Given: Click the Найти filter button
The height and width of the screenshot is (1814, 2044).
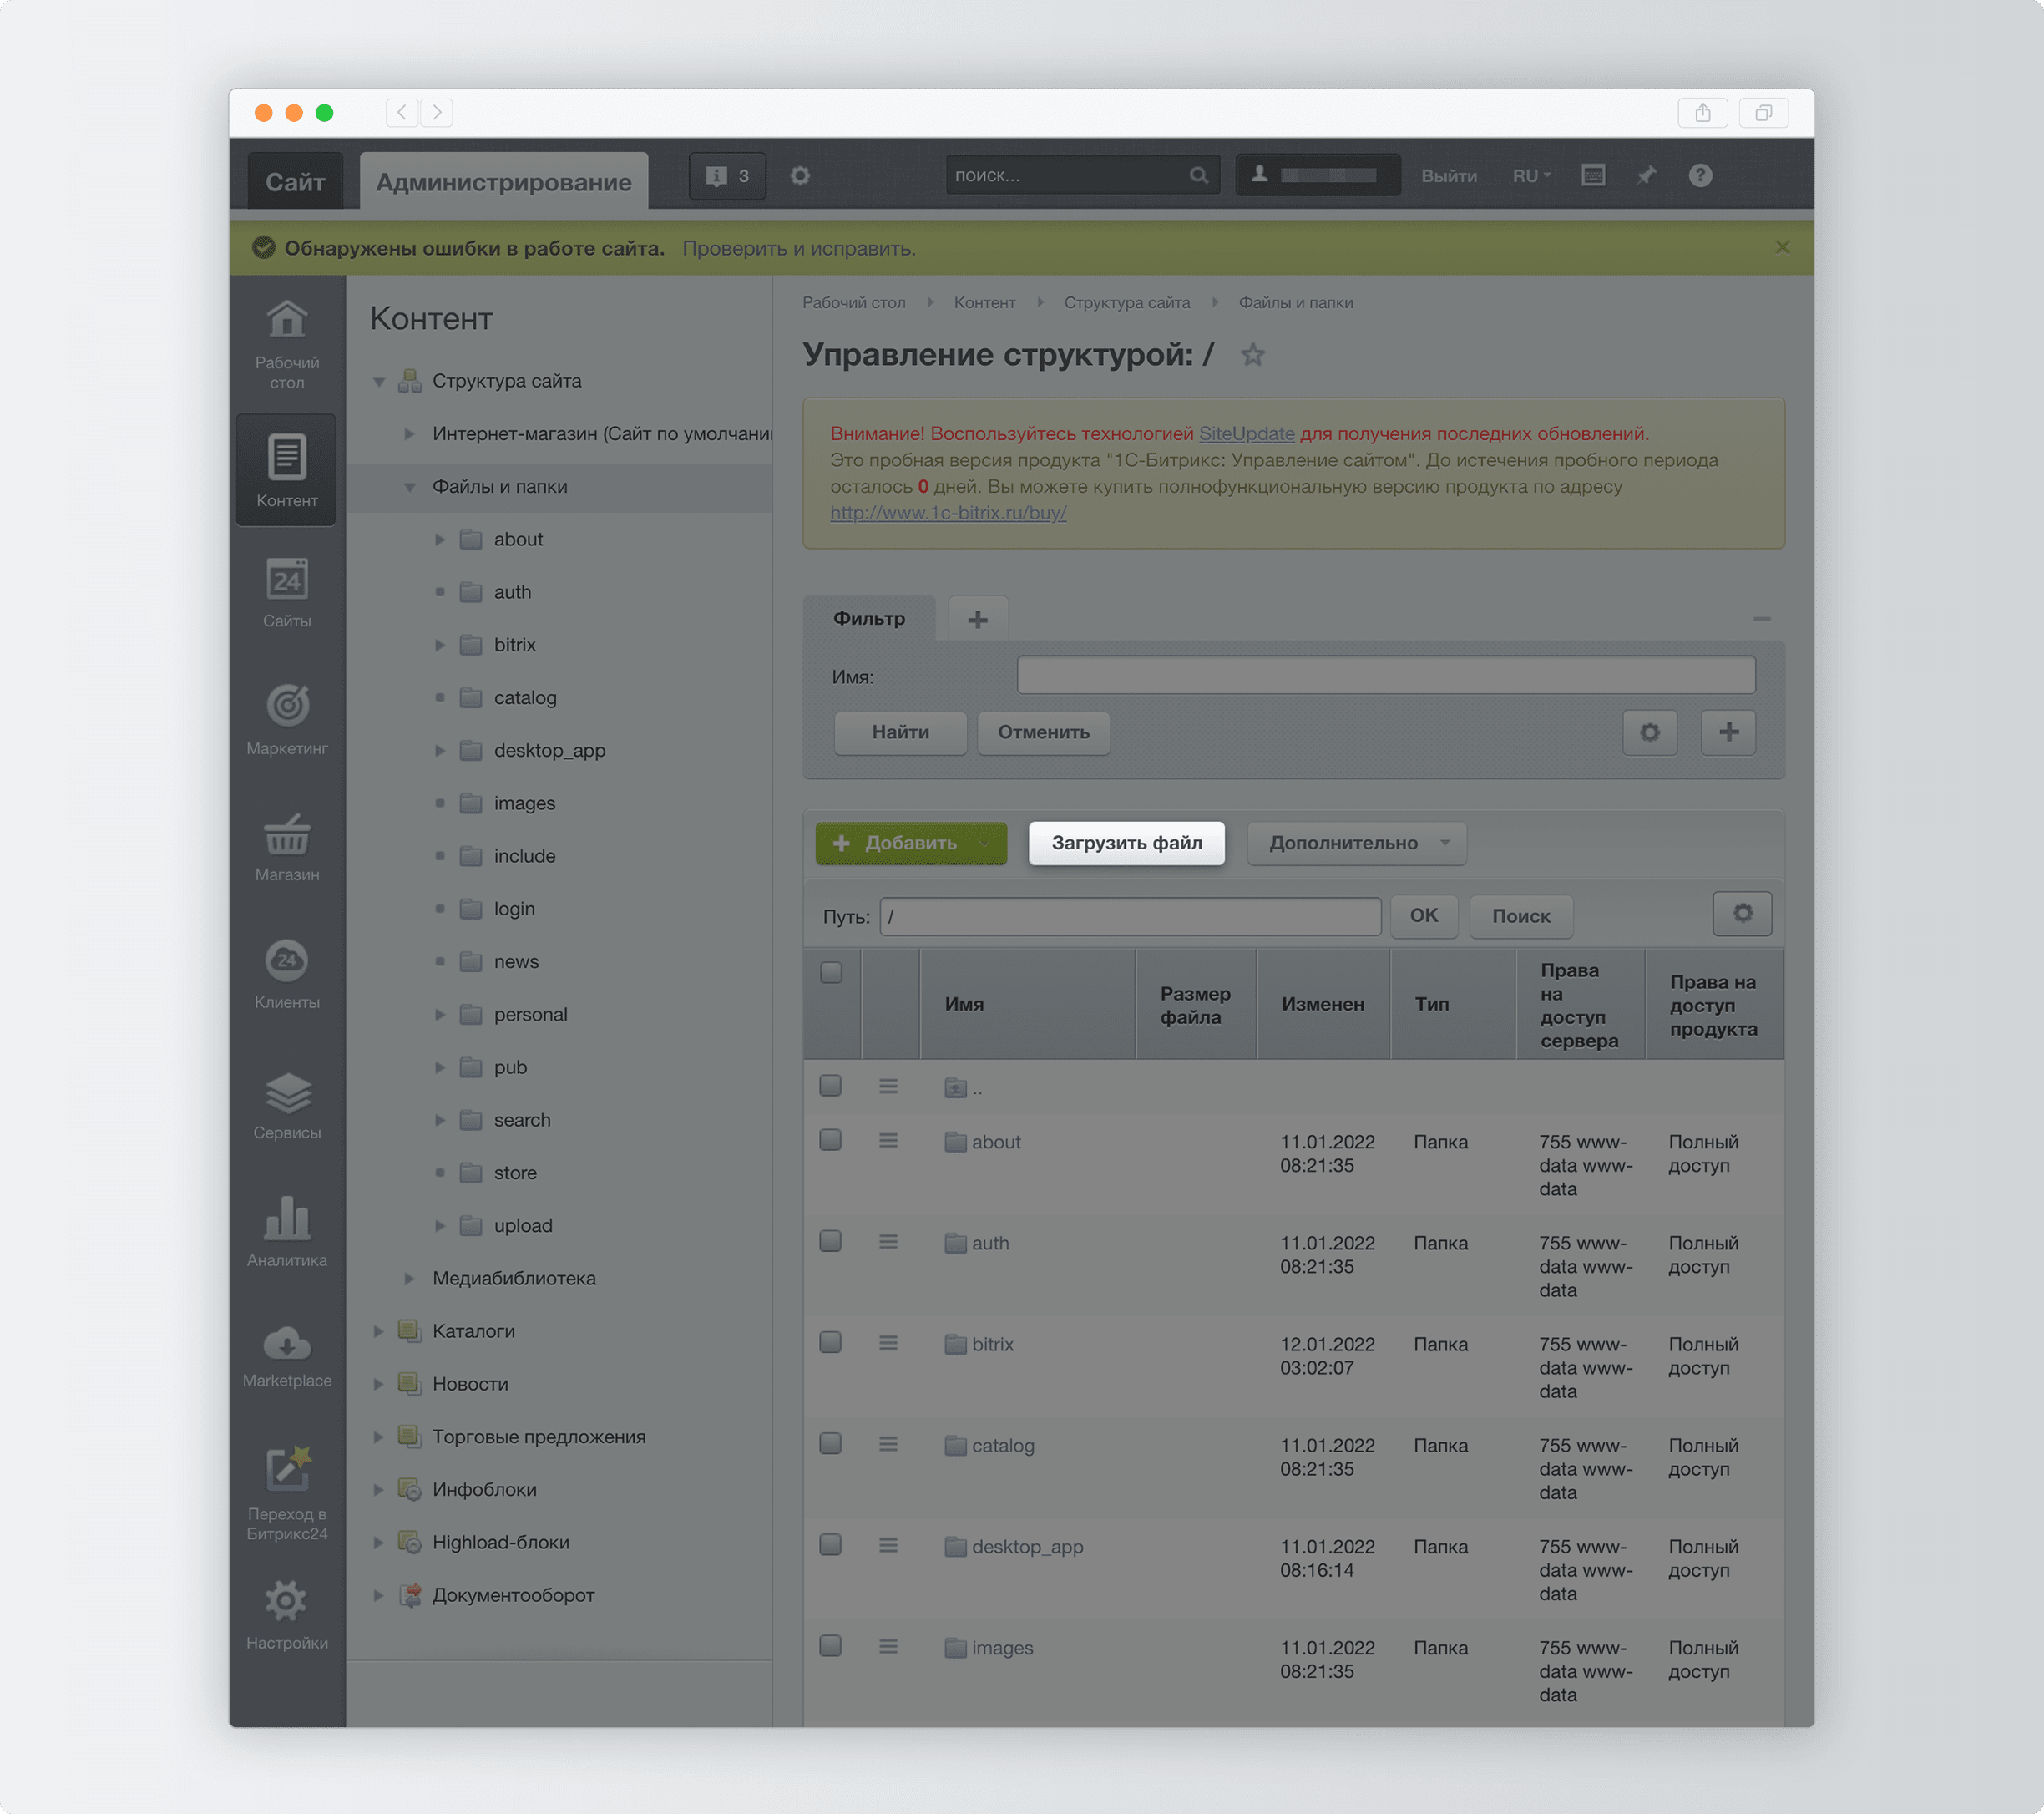Looking at the screenshot, I should pyautogui.click(x=900, y=732).
